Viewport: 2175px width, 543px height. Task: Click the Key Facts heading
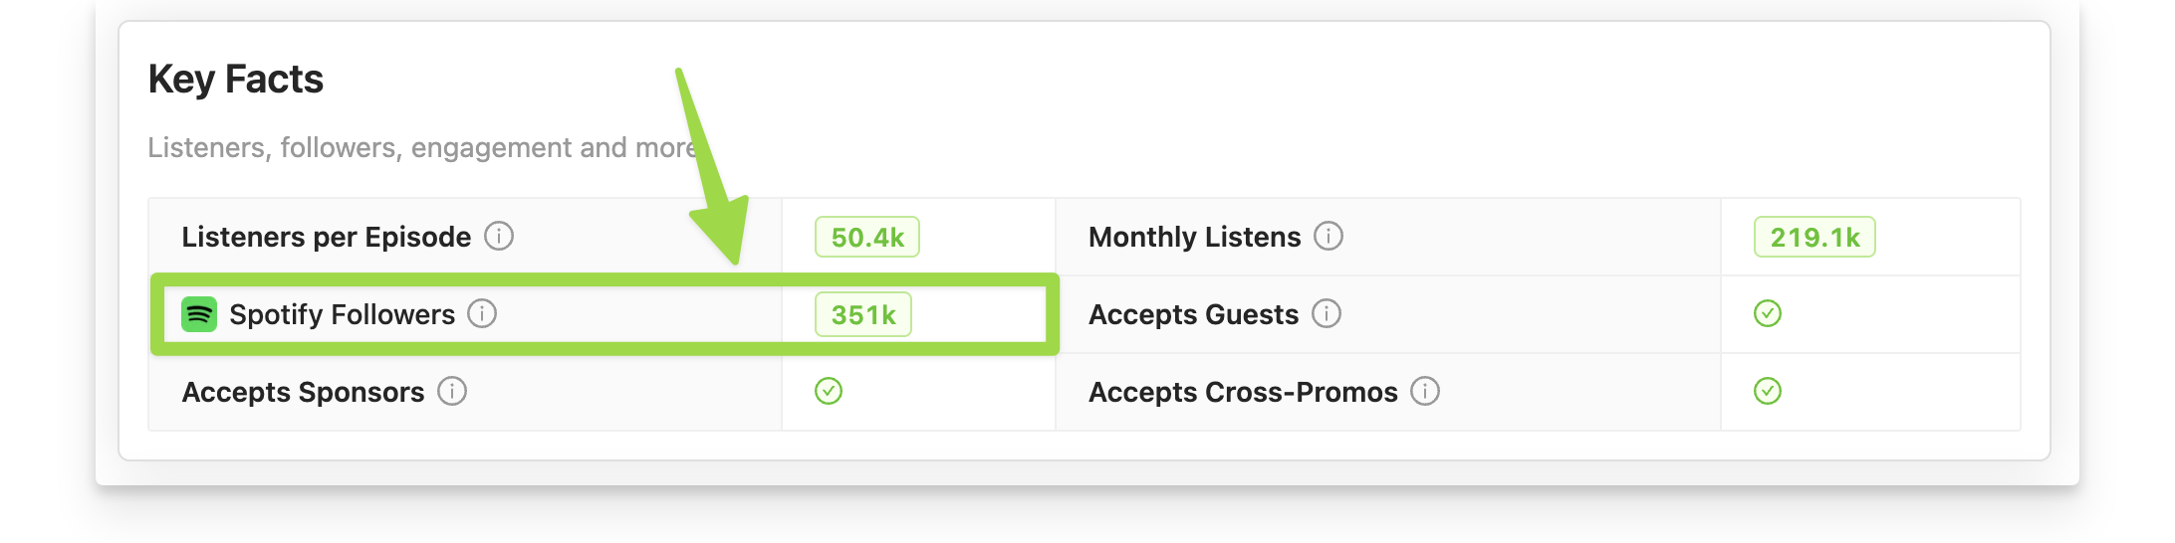tap(236, 80)
